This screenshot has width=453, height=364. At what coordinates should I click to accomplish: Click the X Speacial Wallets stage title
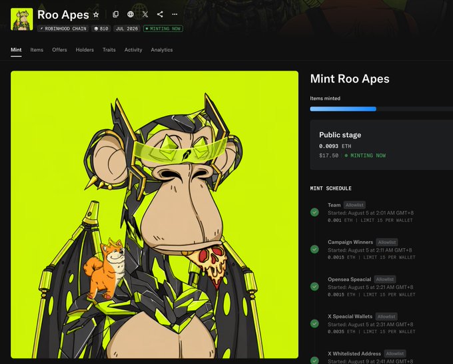[x=350, y=316]
